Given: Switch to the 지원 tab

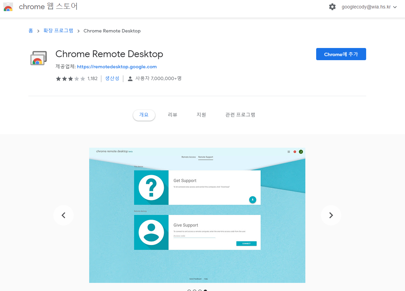Looking at the screenshot, I should pos(201,115).
